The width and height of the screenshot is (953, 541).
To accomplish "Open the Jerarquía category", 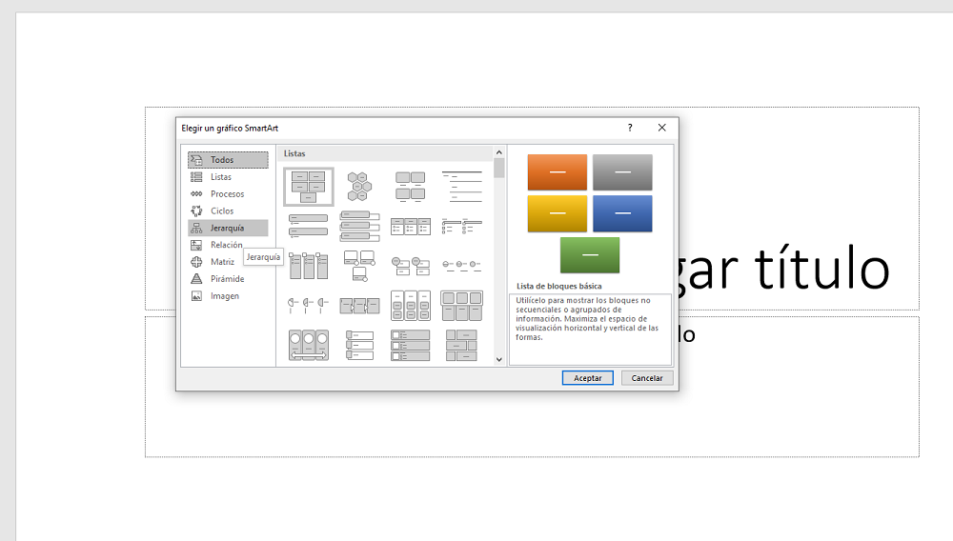I will (227, 229).
